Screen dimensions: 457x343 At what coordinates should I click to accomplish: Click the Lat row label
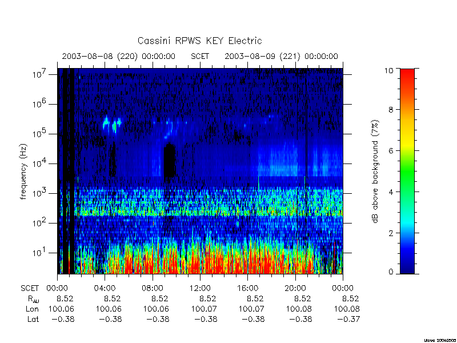[33, 319]
